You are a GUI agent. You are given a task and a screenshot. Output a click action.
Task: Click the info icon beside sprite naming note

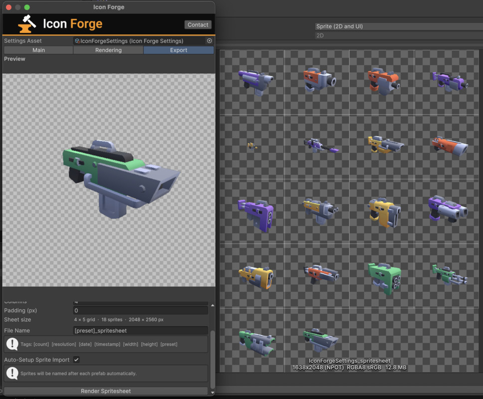[12, 373]
